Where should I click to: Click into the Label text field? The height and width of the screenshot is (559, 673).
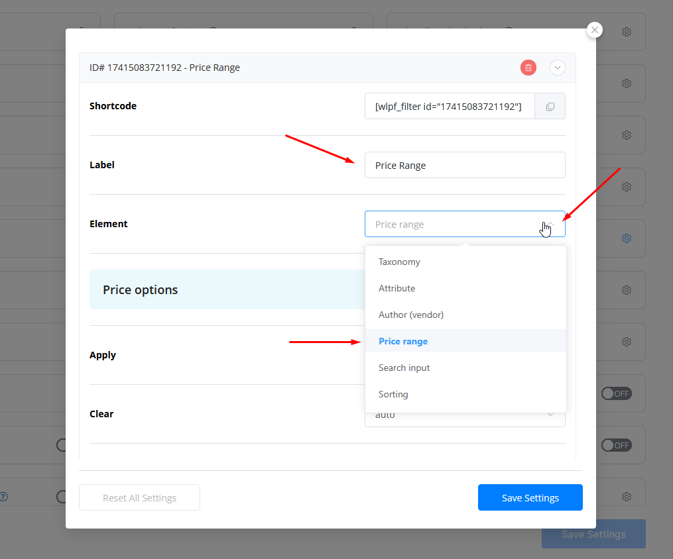point(464,166)
